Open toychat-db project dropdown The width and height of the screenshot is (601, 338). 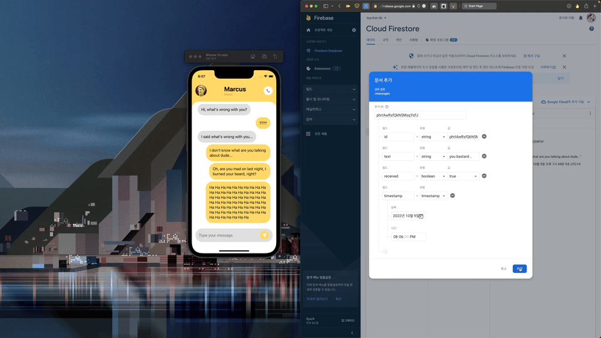(x=376, y=18)
